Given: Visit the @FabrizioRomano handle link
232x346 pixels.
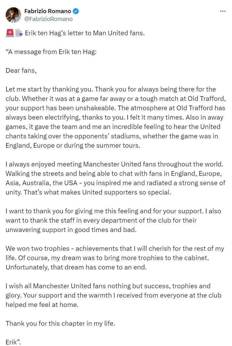Looking at the screenshot, I should click(x=48, y=19).
